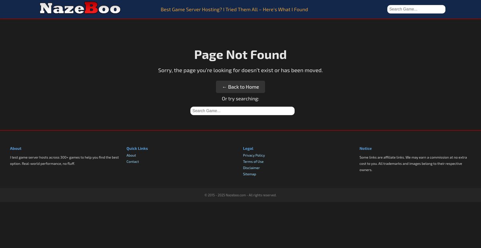Select the 'Quick Links' footer heading
This screenshot has height=248, width=481.
pos(137,148)
